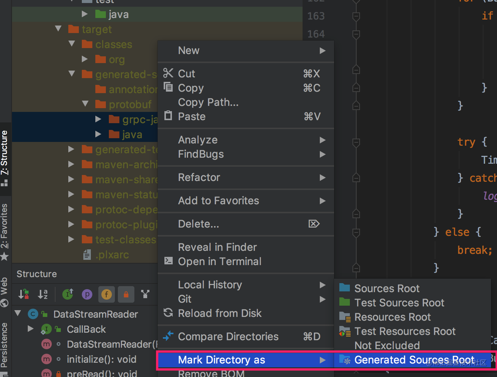Click the CallBack interface icon

pyautogui.click(x=46, y=329)
